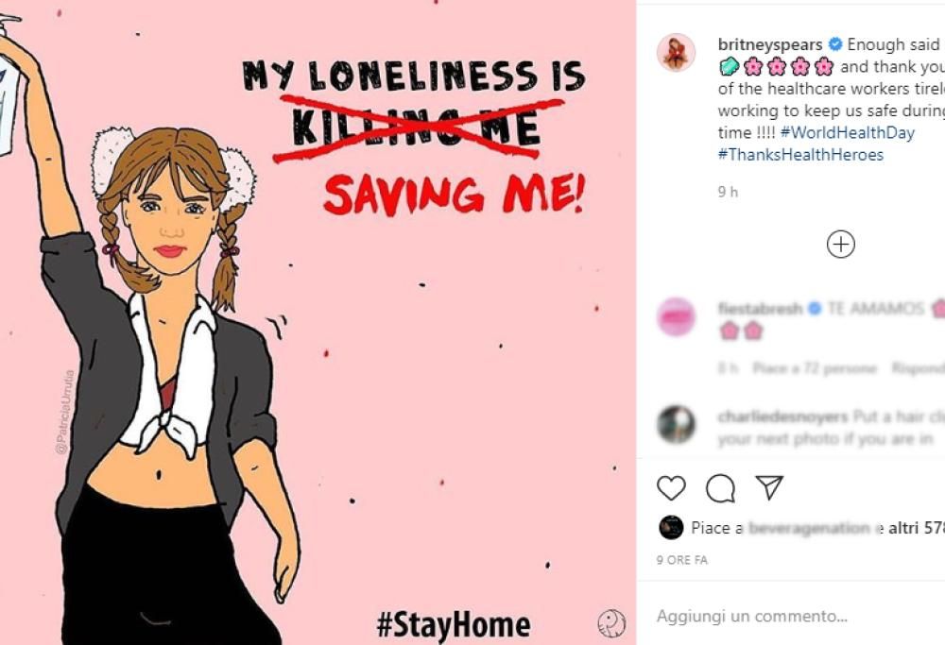Screen dimensions: 945x645
Task: Open the #WorldHealthDay hashtag
Action: 847,132
